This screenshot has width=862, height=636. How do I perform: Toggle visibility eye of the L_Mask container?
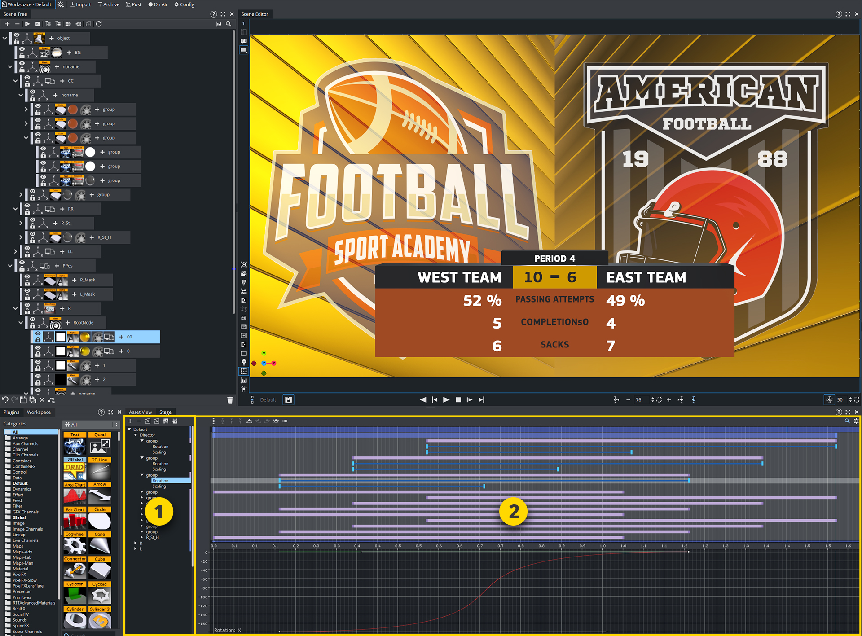pos(27,291)
